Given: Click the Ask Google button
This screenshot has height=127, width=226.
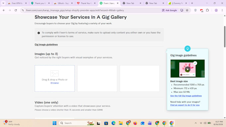Looking at the screenshot, I should click(169, 10).
